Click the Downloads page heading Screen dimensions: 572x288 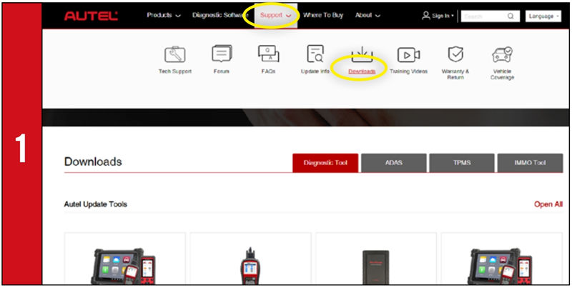[93, 162]
